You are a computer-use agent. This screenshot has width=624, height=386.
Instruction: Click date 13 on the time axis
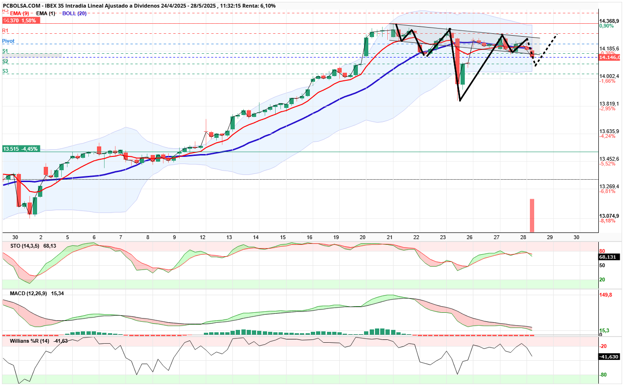click(x=229, y=237)
